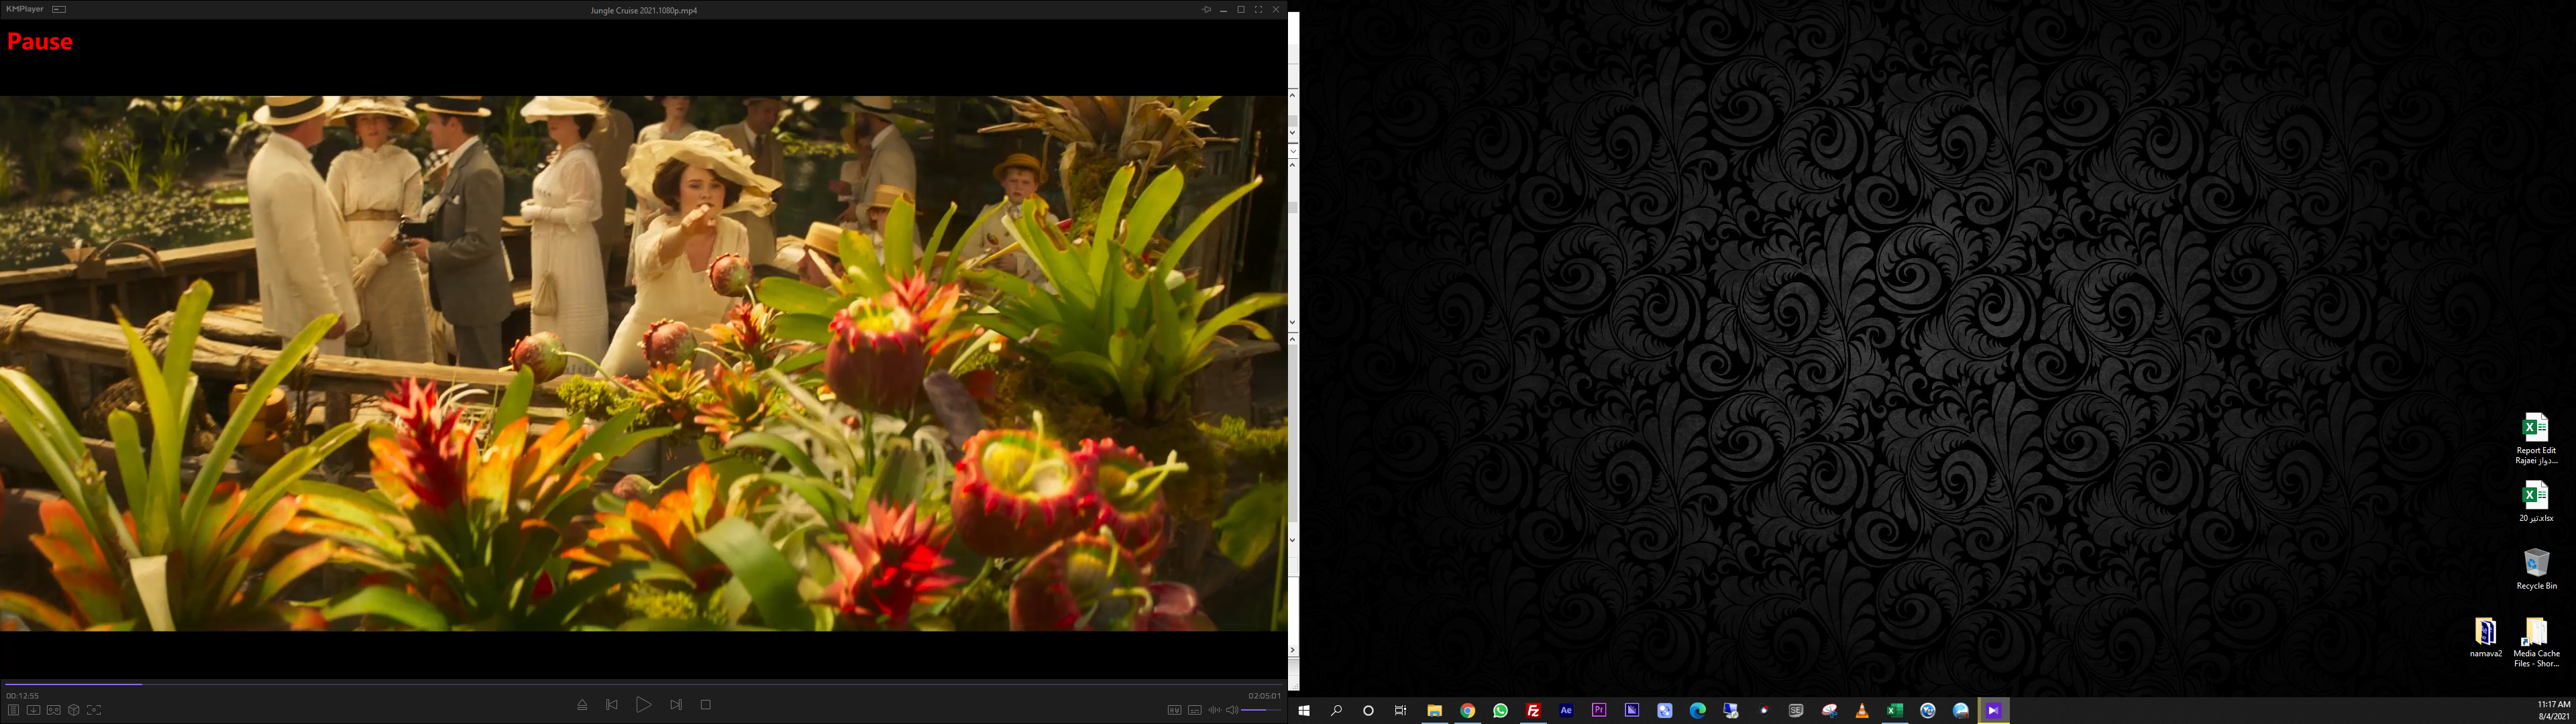Screen dimensions: 2576x724
Task: Mute the speaker volume
Action: (x=1232, y=710)
